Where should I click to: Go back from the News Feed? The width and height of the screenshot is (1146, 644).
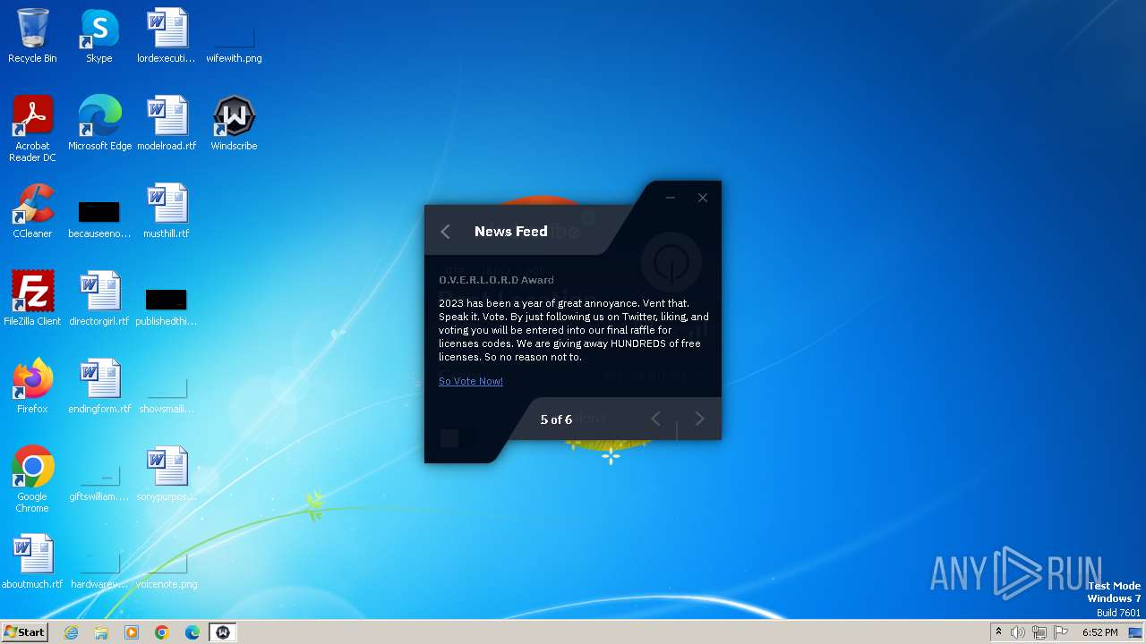[445, 232]
